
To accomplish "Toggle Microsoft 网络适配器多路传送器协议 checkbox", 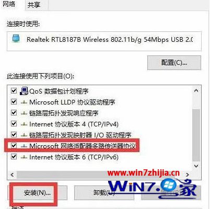I will (x=14, y=145).
